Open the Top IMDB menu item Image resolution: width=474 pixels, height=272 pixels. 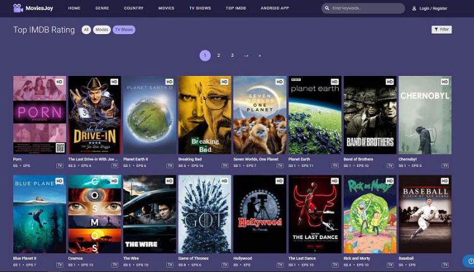pos(234,8)
